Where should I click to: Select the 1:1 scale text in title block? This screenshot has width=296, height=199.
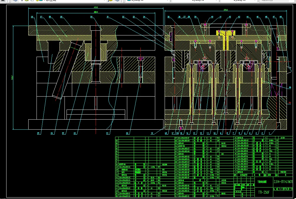coord(281,189)
